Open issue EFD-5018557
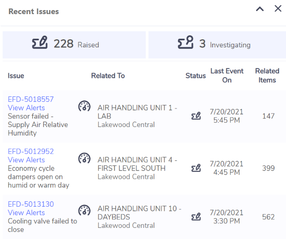 point(31,99)
